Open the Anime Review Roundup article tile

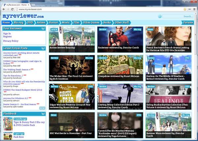[72, 39]
